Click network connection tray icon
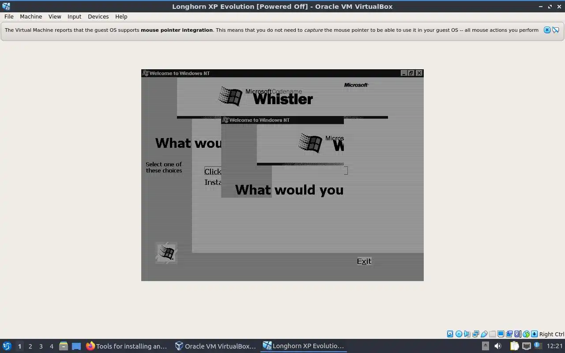Viewport: 565px width, 353px height. 527,346
